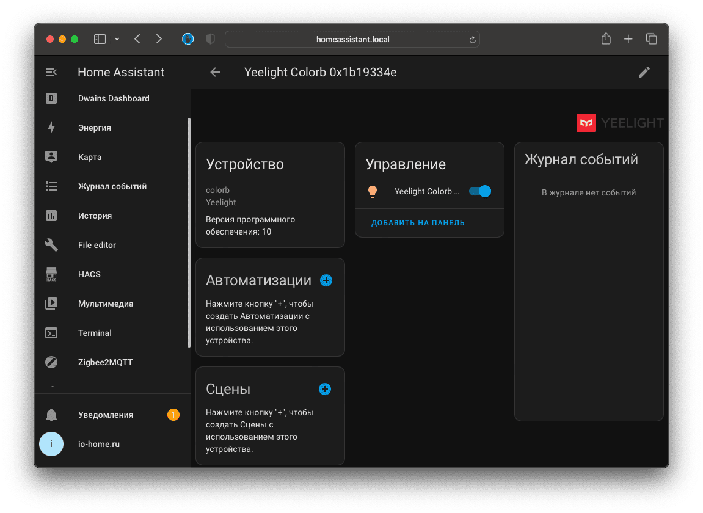Open Dwains Dashboard menu item

click(114, 98)
